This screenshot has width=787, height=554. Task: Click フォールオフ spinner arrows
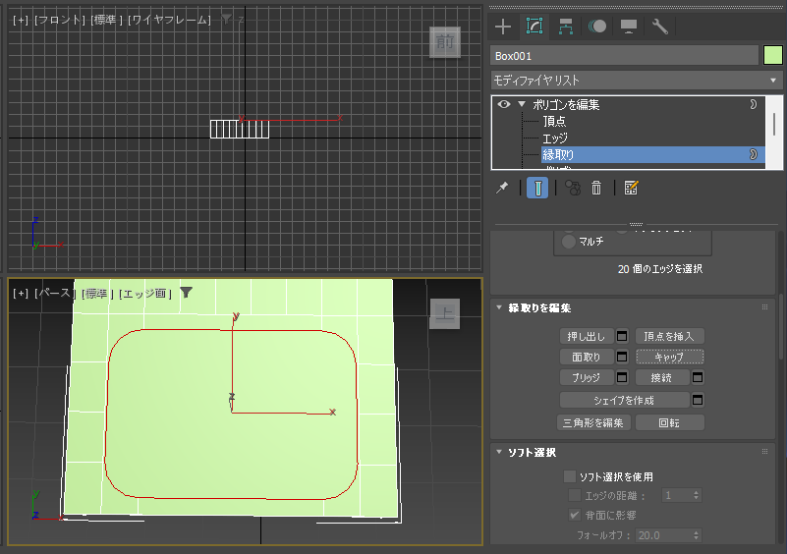click(697, 535)
